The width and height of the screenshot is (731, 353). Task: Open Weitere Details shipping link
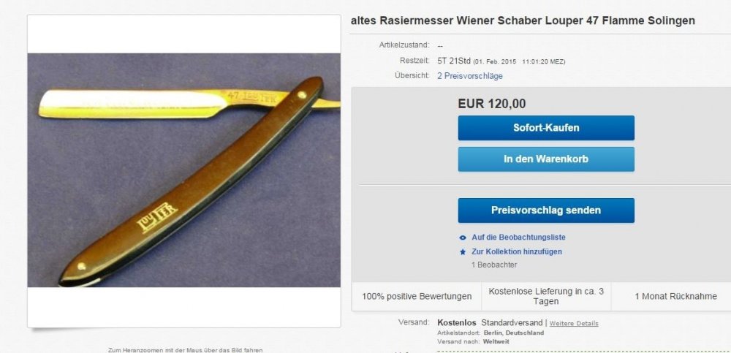(574, 323)
